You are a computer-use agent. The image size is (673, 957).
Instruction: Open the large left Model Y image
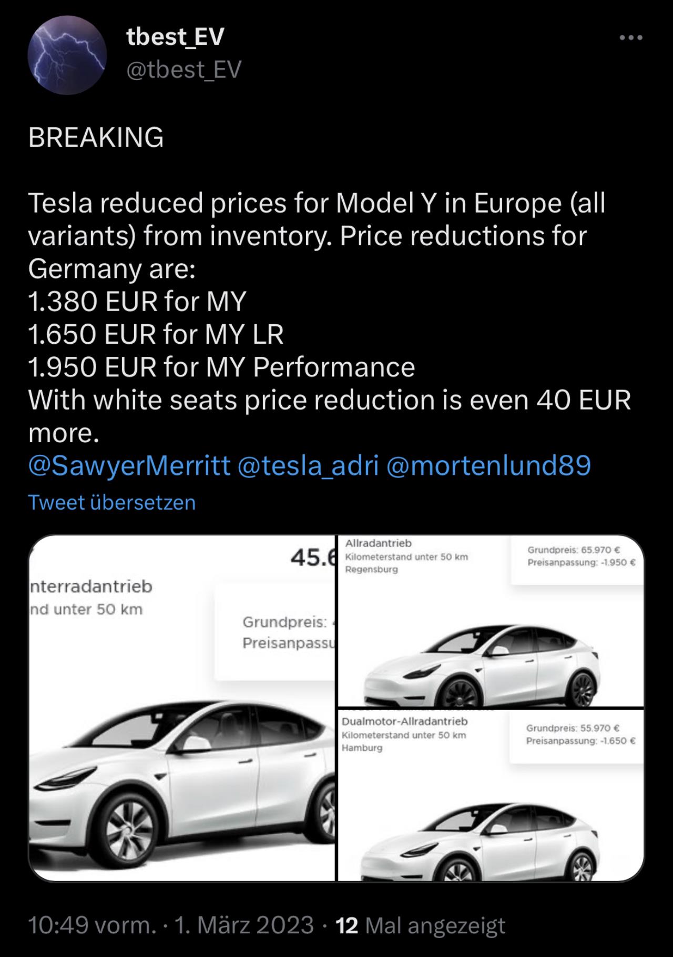coord(182,708)
